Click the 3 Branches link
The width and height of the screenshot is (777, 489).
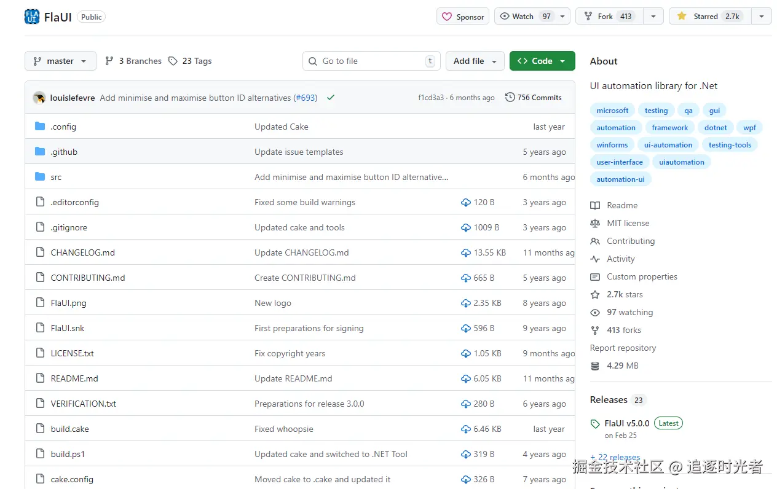pos(133,61)
